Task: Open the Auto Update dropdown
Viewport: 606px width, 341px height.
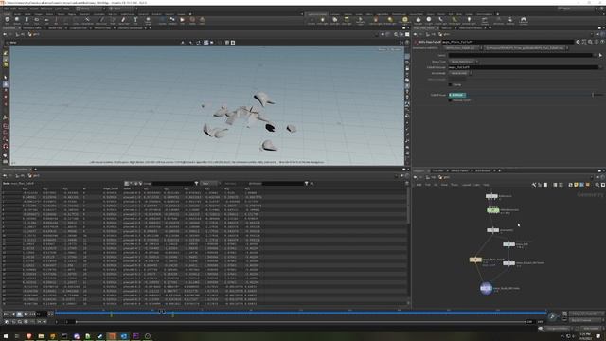Action: [591, 329]
